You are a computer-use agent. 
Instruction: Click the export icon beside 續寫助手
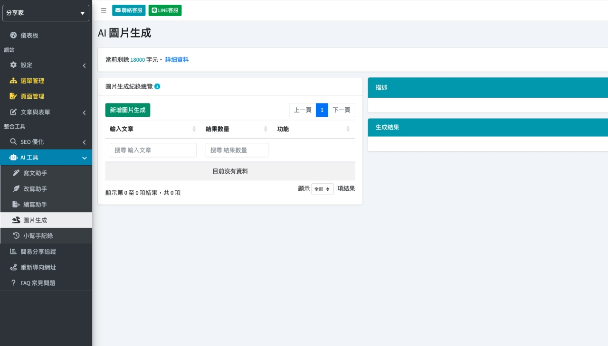point(16,204)
